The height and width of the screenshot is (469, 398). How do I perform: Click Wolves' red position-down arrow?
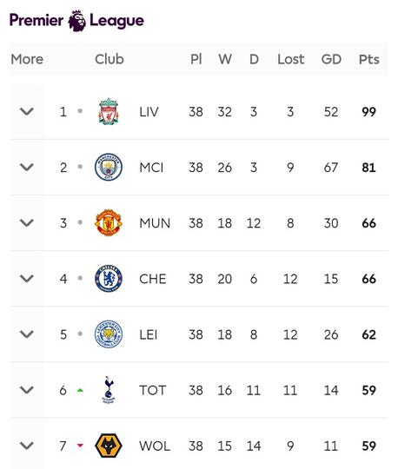(x=80, y=446)
